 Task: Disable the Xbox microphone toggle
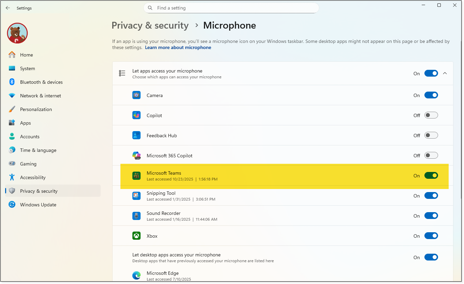431,236
